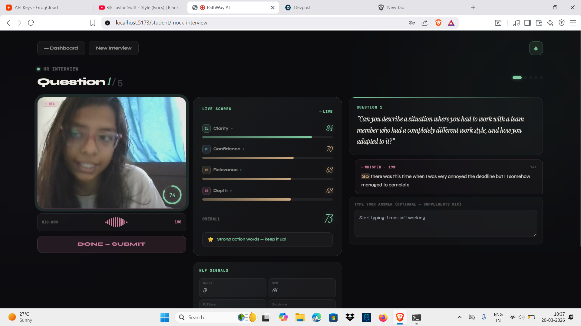
Task: Return to Dashboard button
Action: coord(61,48)
